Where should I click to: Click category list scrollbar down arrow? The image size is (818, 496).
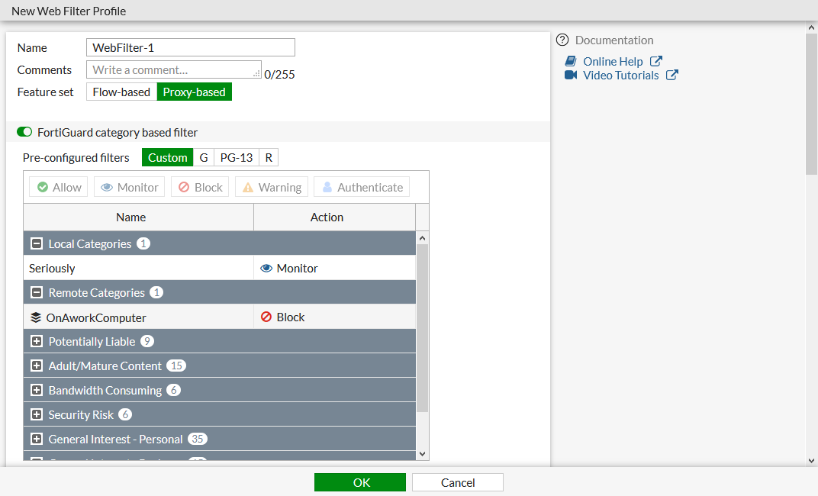tap(423, 454)
